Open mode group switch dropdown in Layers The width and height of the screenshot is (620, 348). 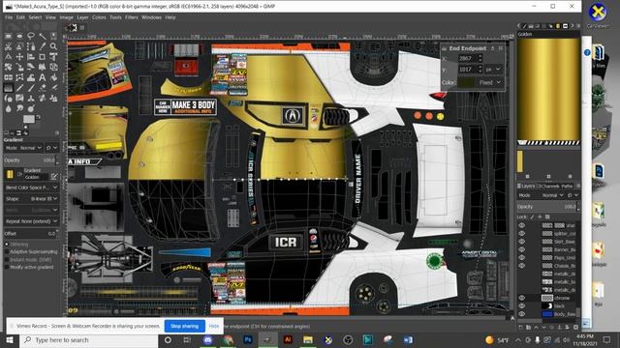click(573, 195)
